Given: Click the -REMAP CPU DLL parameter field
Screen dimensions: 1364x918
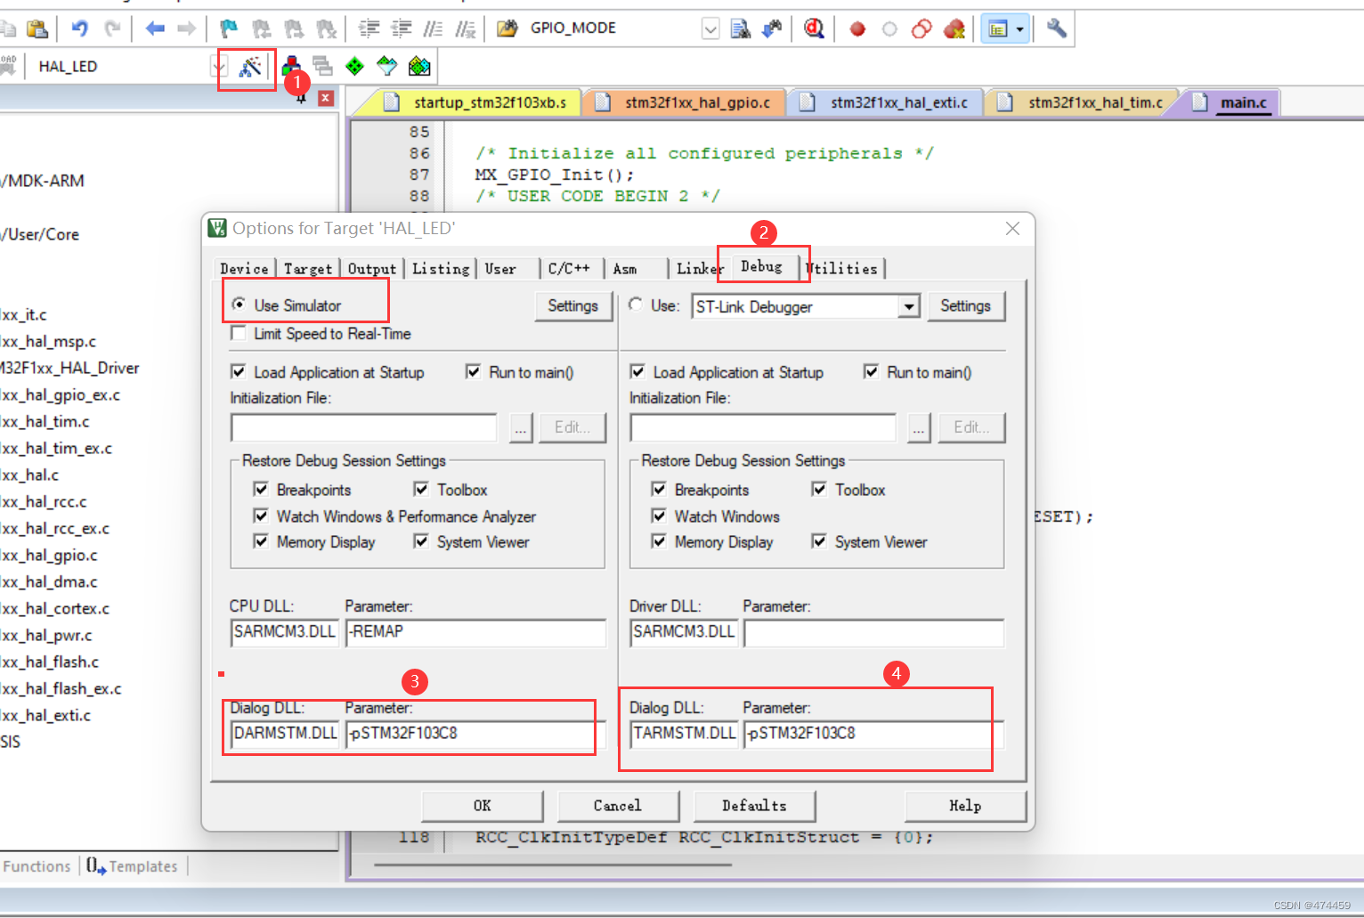Looking at the screenshot, I should click(475, 633).
